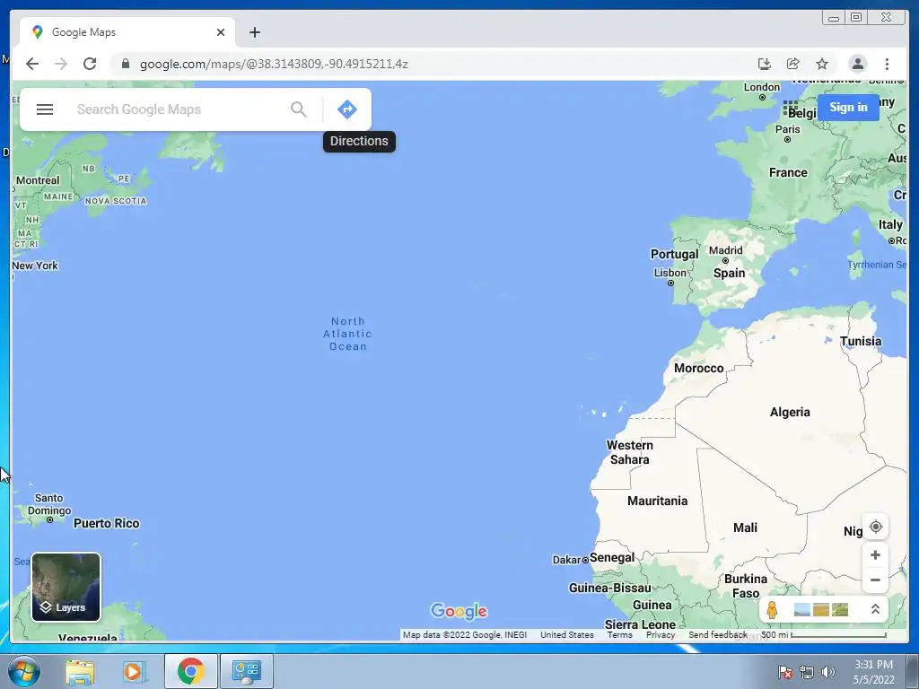Click the Send feedback link
This screenshot has width=919, height=689.
717,634
